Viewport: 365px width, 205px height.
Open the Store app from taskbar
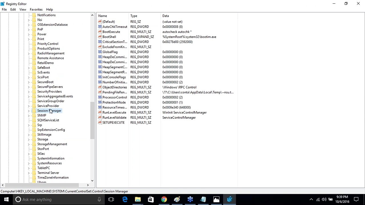tap(151, 199)
